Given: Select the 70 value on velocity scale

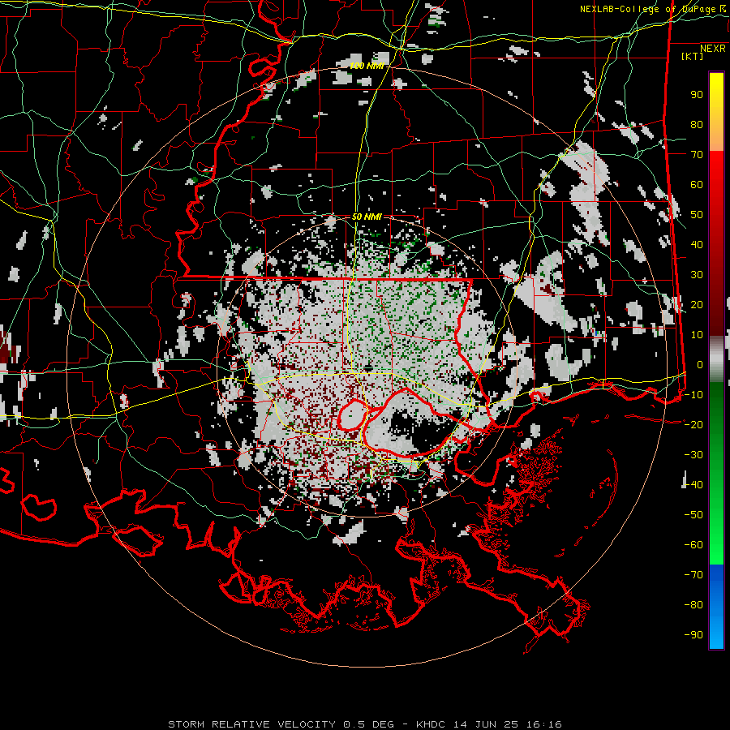Looking at the screenshot, I should click(697, 155).
